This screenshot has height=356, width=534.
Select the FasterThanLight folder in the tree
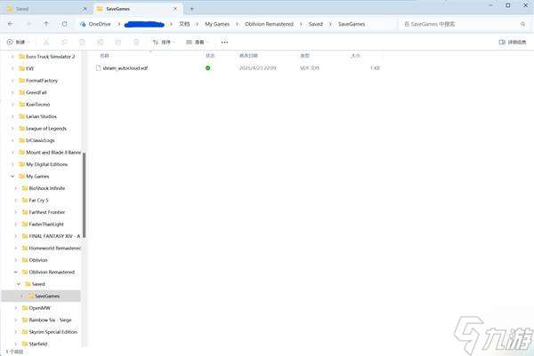click(46, 225)
